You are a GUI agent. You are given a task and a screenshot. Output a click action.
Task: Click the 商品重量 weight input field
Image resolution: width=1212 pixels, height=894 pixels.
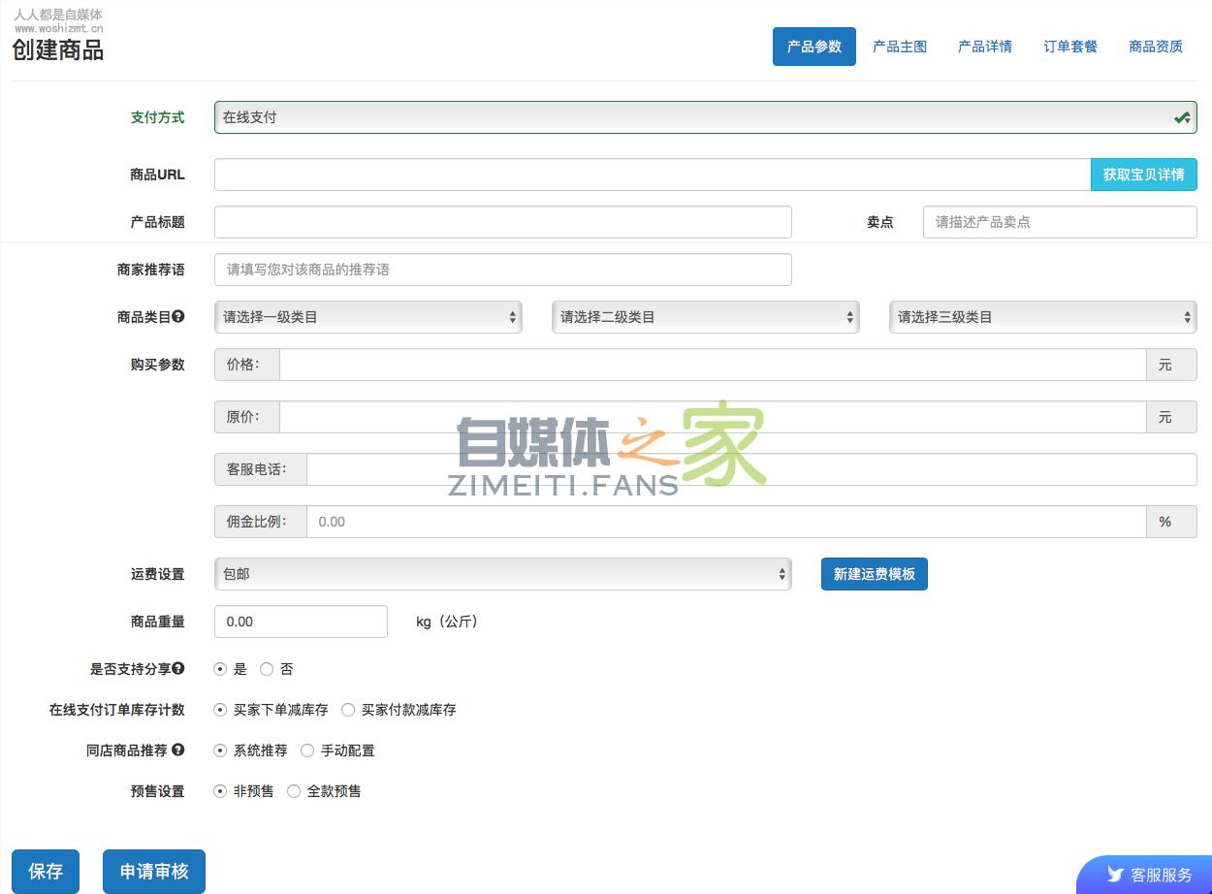[x=301, y=621]
